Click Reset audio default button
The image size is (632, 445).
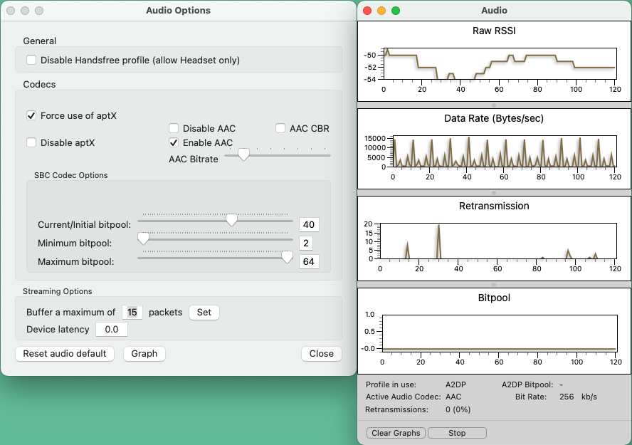[65, 353]
